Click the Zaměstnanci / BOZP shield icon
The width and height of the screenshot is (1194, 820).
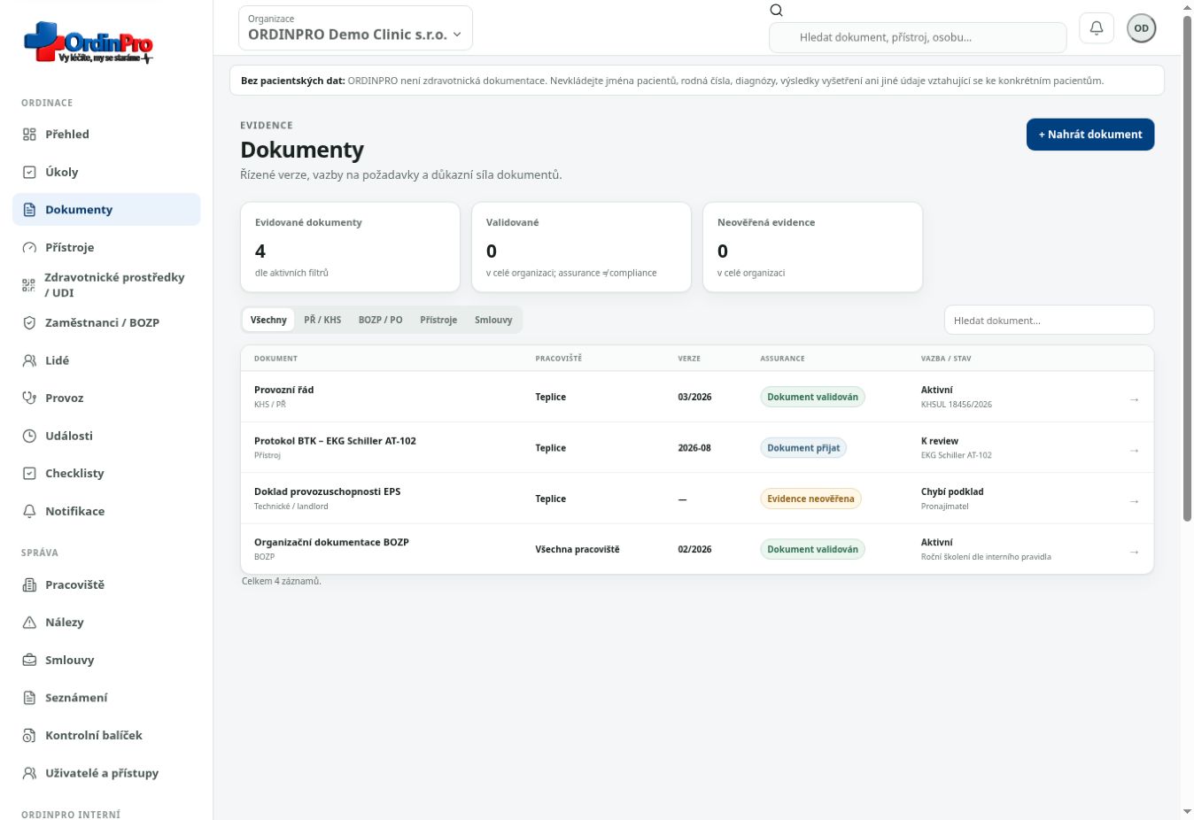coord(29,322)
